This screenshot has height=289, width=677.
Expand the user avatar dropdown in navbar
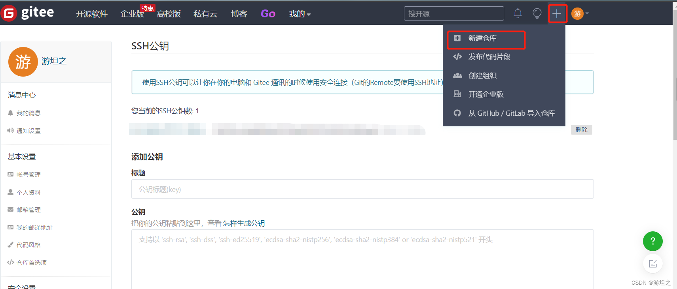click(580, 13)
